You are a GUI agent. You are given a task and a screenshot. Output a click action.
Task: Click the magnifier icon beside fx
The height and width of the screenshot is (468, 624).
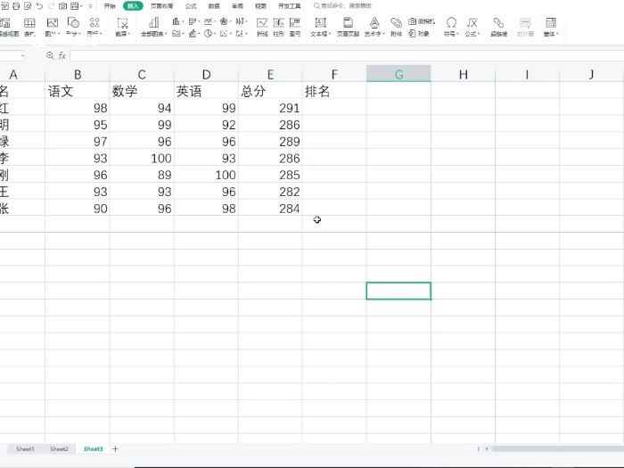coord(50,55)
